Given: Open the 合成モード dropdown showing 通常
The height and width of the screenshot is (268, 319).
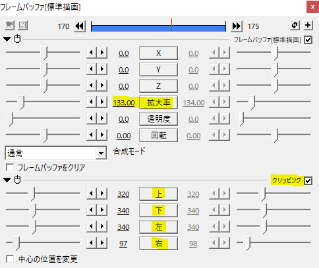Looking at the screenshot, I should pyautogui.click(x=56, y=153).
